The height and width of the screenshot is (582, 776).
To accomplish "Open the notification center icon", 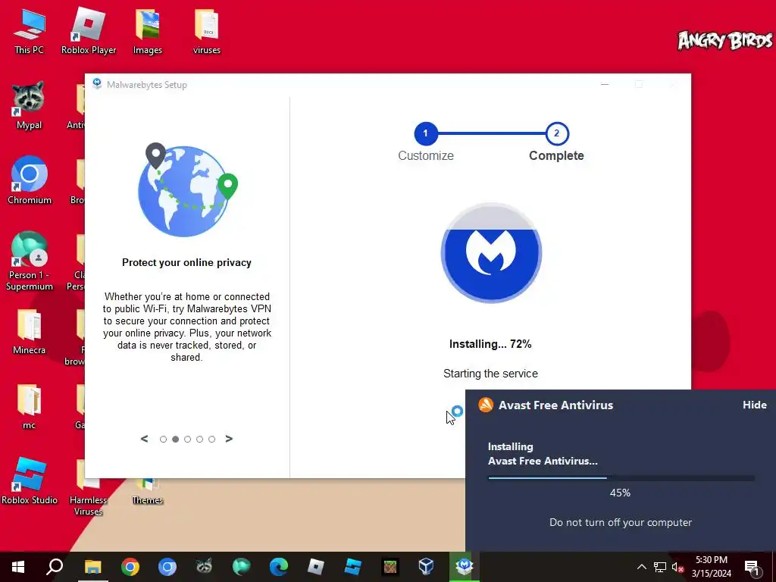I will 752,567.
